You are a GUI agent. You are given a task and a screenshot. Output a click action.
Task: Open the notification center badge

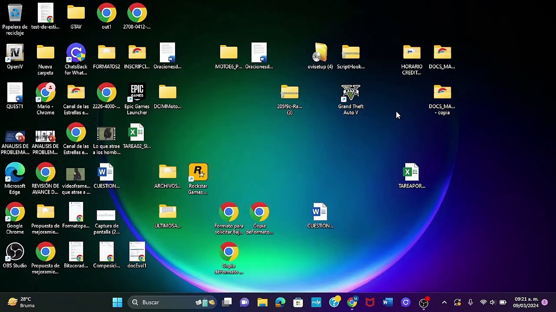tap(544, 302)
